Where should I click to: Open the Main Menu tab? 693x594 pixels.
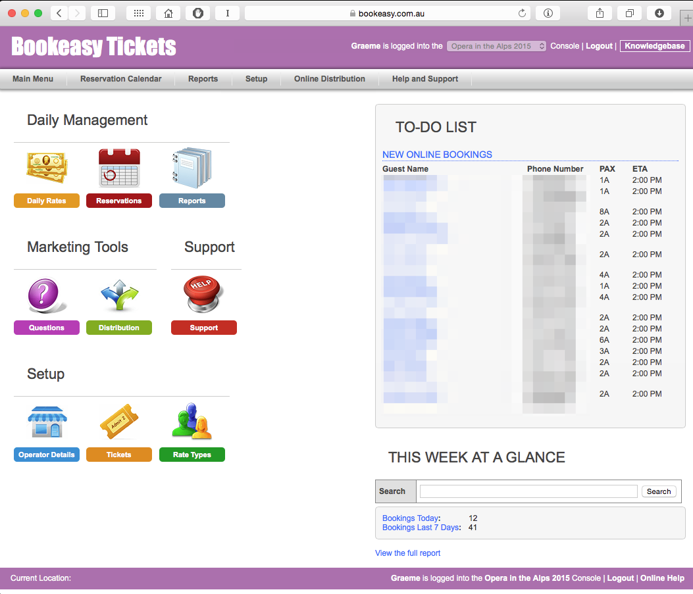coord(33,79)
